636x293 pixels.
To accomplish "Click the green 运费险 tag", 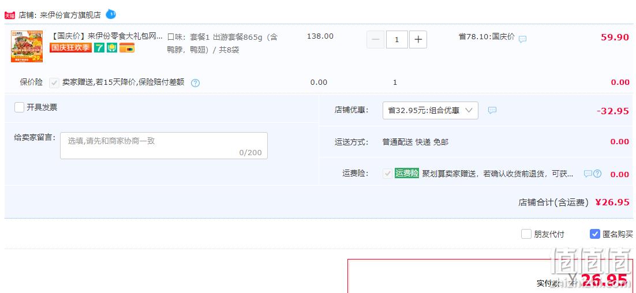I will pos(407,174).
